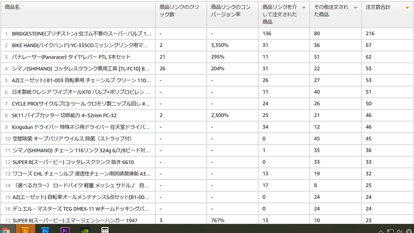Toggle the orange sort arrow on 注文数合計
The image size is (414, 233).
407,7
